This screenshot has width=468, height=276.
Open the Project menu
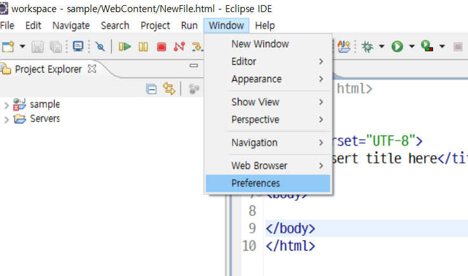click(x=155, y=25)
